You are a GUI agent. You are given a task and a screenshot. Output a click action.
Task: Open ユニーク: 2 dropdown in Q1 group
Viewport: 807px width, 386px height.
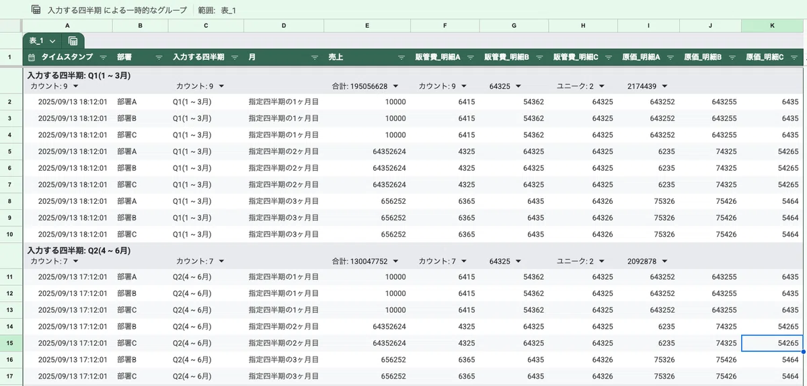(601, 86)
